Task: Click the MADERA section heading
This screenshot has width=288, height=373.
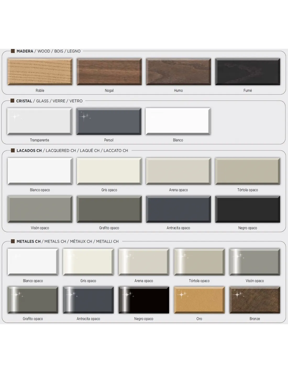Action: pyautogui.click(x=25, y=51)
